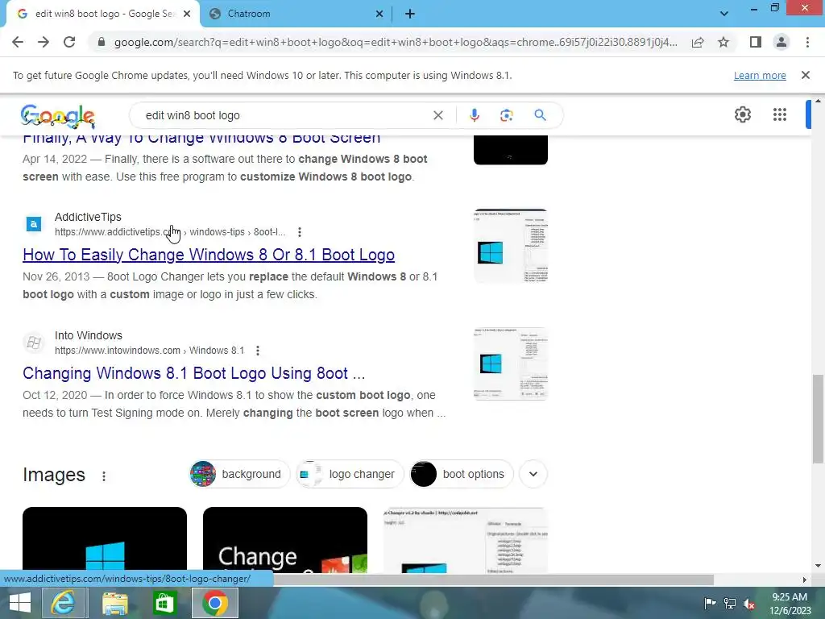Click the address bar URL
Viewport: 825px width, 619px height.
pyautogui.click(x=396, y=42)
